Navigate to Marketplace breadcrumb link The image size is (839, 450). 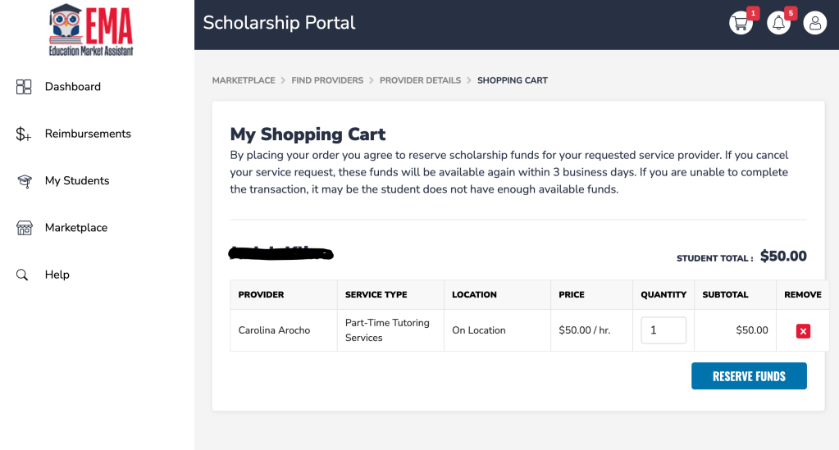click(x=244, y=80)
